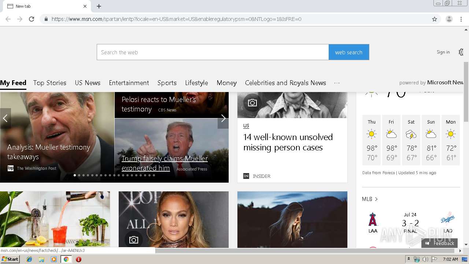Click the taskbar clock showing 7:02 AM
Viewport: 469px width, 264px height.
450,259
